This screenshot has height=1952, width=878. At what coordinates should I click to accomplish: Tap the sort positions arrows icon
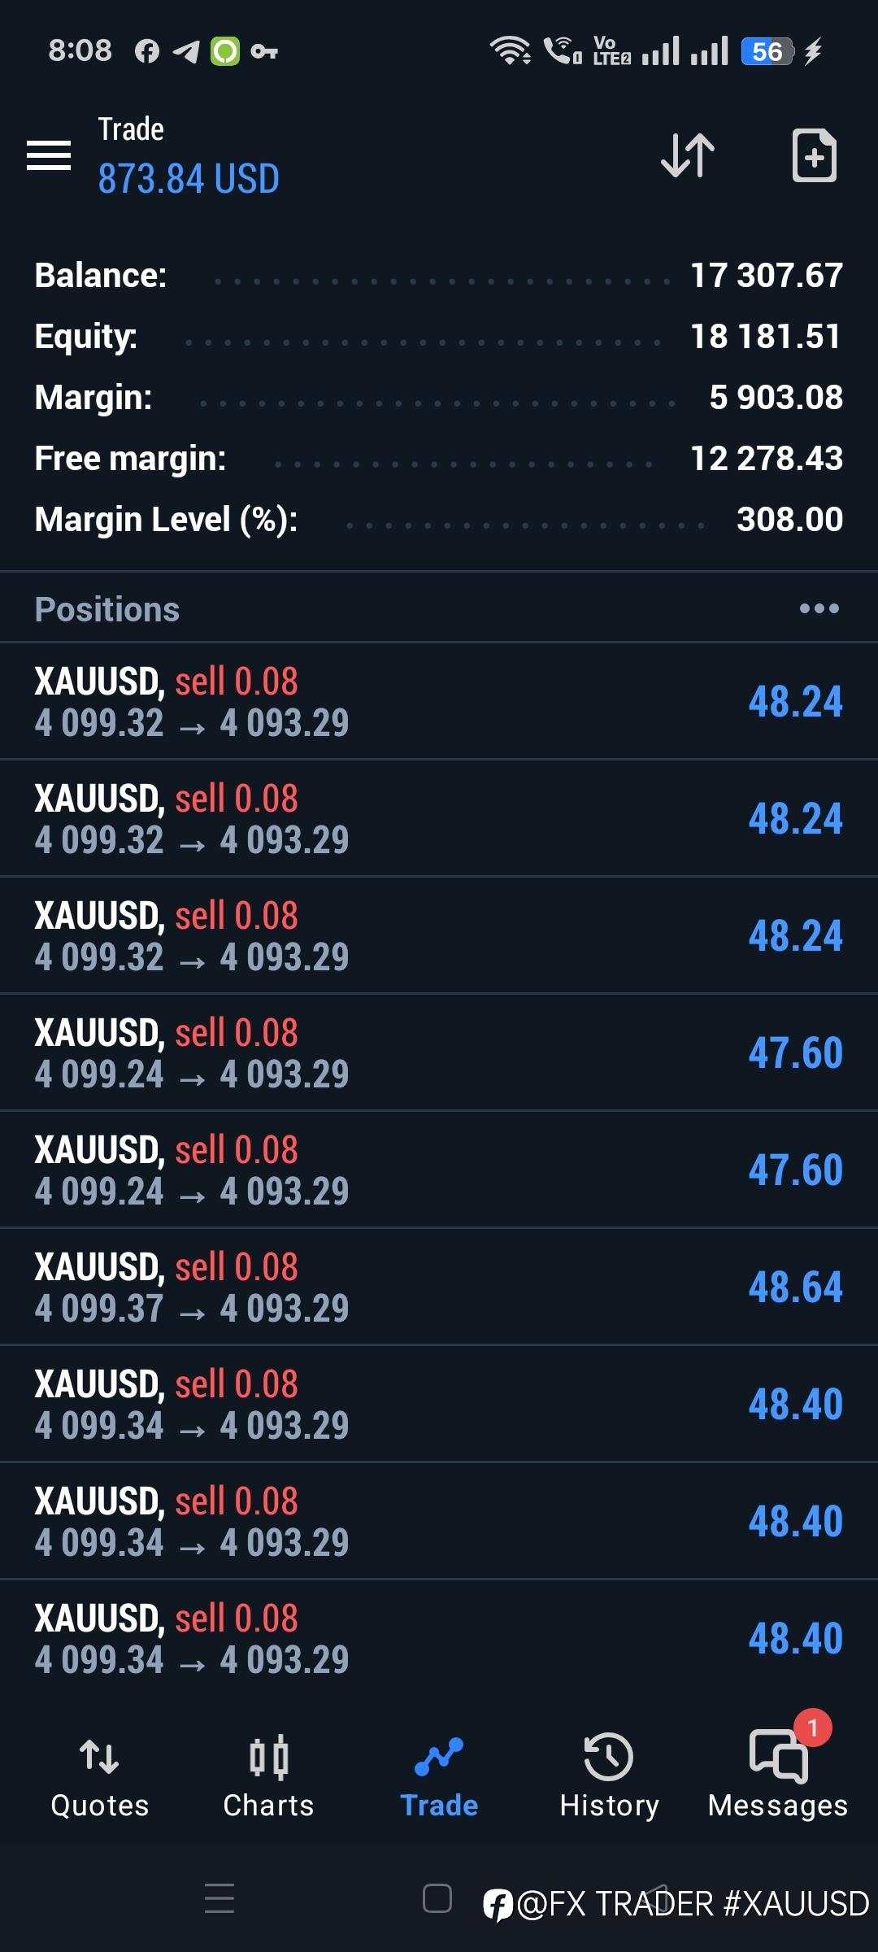click(x=688, y=155)
